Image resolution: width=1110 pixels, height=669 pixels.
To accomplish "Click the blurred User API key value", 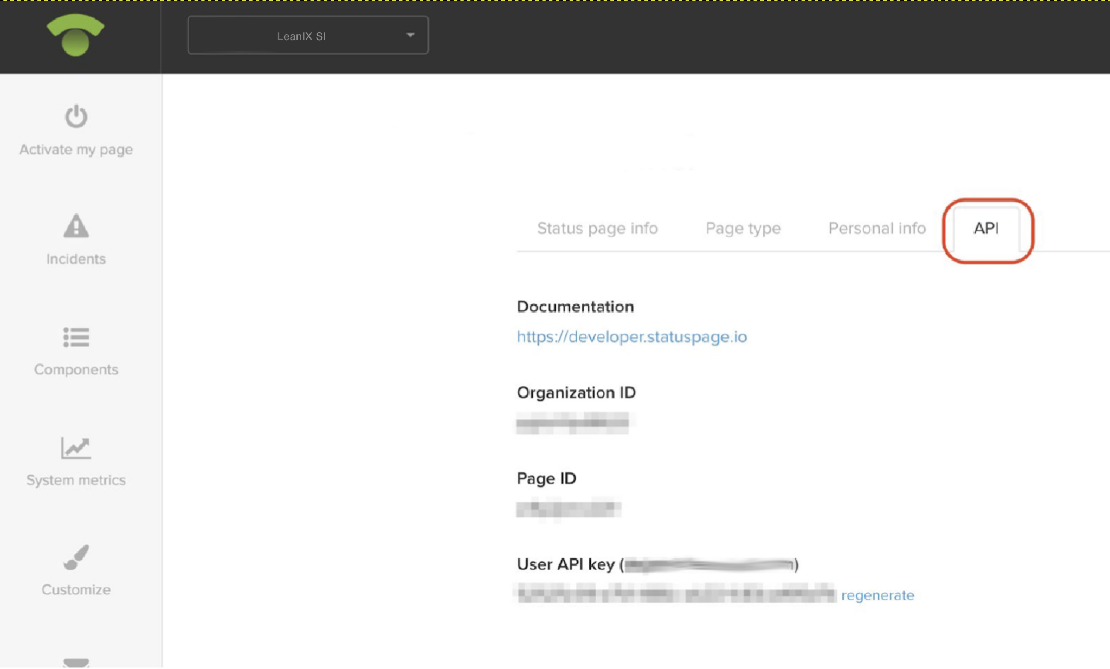I will pos(676,594).
